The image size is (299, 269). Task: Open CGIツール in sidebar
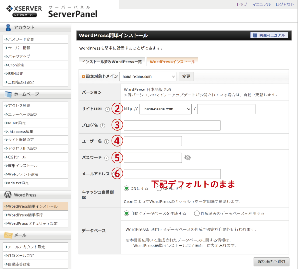point(35,157)
